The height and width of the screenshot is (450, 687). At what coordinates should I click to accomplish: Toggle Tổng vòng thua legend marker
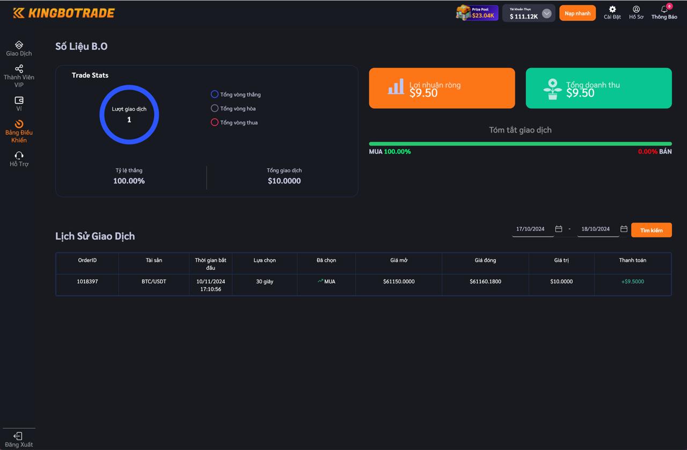point(214,122)
